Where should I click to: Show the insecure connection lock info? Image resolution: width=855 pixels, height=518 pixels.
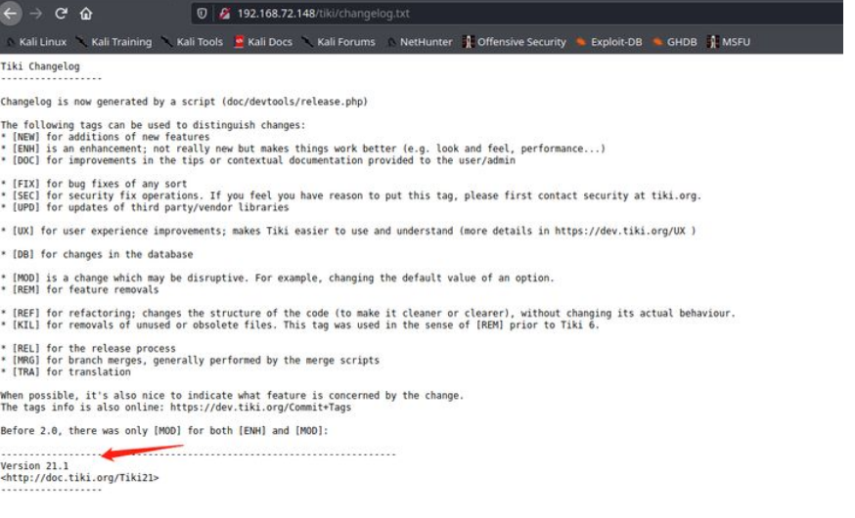coord(224,14)
